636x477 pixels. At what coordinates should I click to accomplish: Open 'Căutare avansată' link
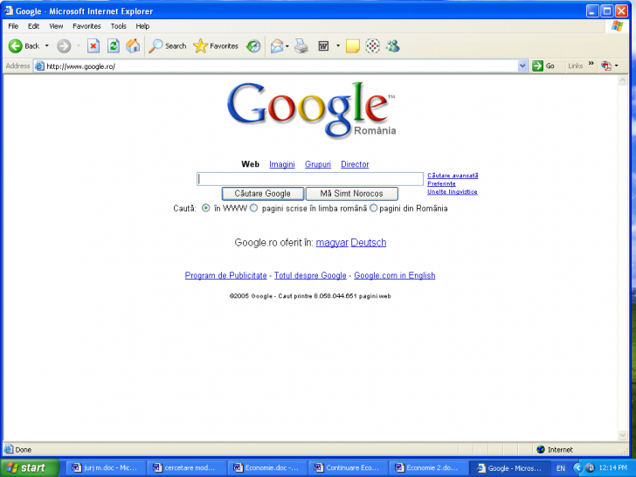click(453, 176)
